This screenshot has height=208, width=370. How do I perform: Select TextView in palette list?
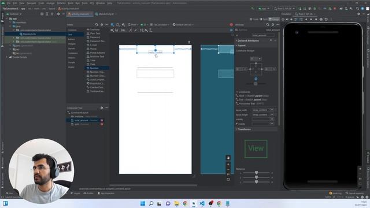pos(95,29)
